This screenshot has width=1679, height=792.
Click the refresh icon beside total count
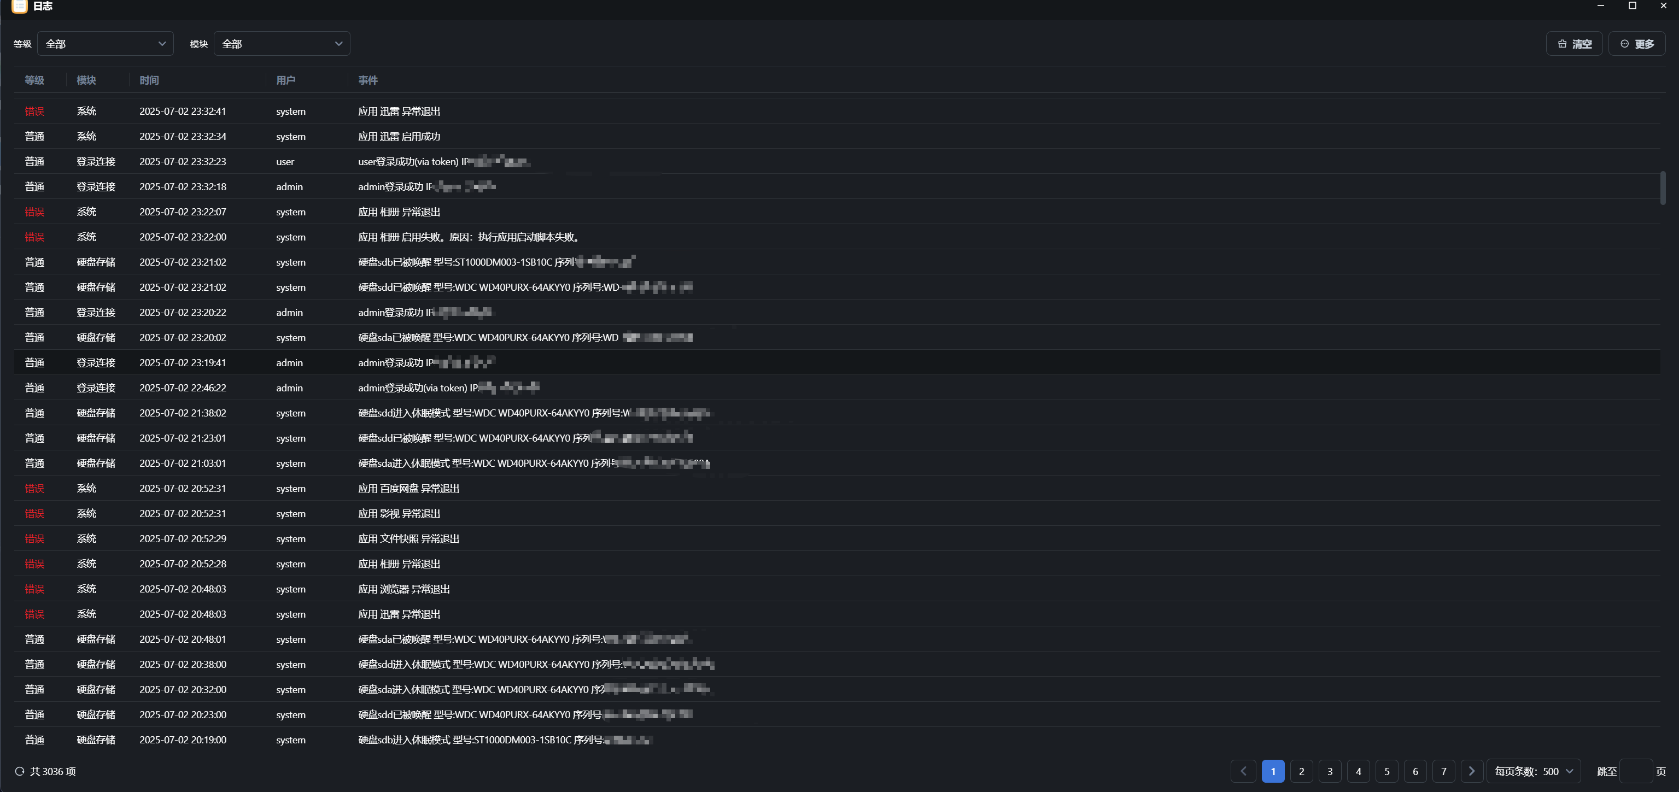coord(20,771)
